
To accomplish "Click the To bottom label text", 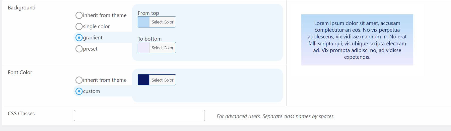I will click(150, 39).
